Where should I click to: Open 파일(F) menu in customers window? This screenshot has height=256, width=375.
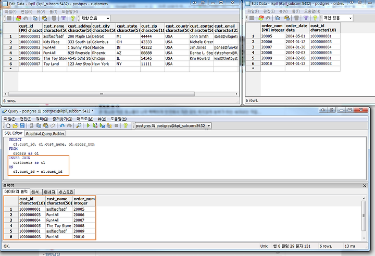coord(11,11)
